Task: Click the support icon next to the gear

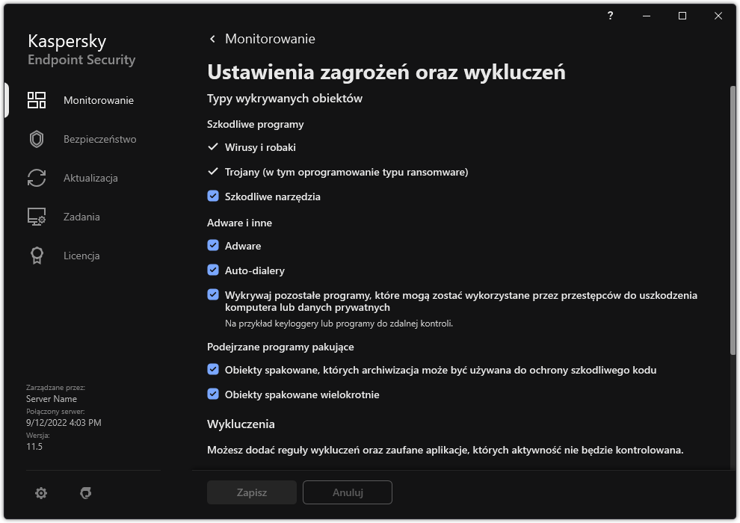Action: point(86,492)
